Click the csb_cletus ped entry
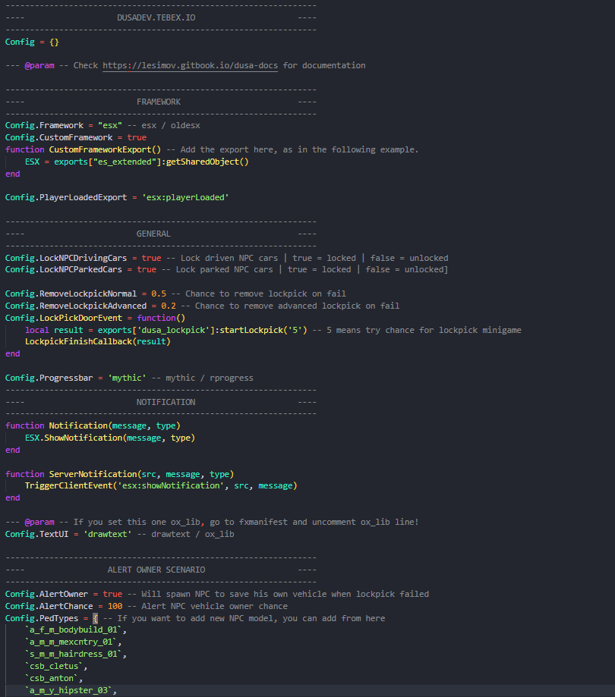This screenshot has height=697, width=615. [x=54, y=667]
